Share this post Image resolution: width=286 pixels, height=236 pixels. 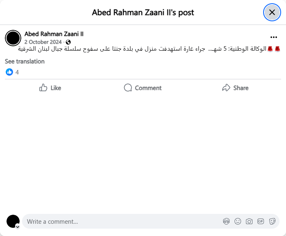(x=235, y=88)
